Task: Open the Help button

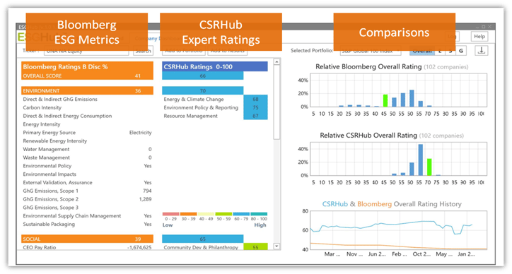Action: coord(479,37)
